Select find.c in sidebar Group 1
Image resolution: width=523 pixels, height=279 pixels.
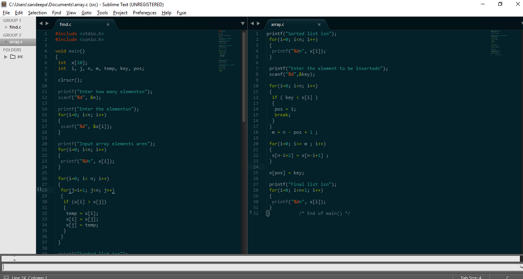click(15, 27)
